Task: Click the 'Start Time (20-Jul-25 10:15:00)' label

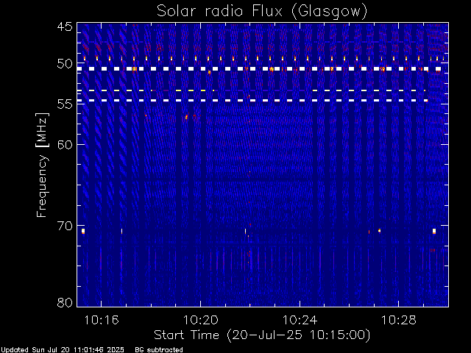Action: pyautogui.click(x=262, y=335)
